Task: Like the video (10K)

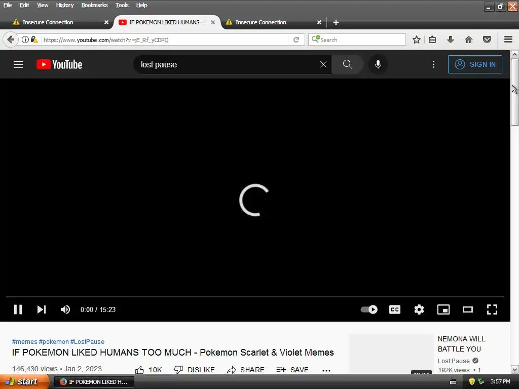Action: click(149, 369)
